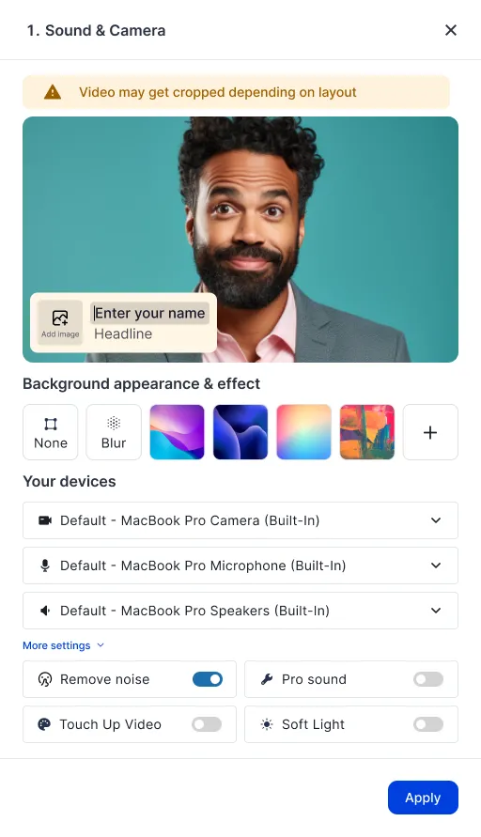Click the yellow warning triangle icon
Viewport: 481px width, 837px height.
coord(53,92)
